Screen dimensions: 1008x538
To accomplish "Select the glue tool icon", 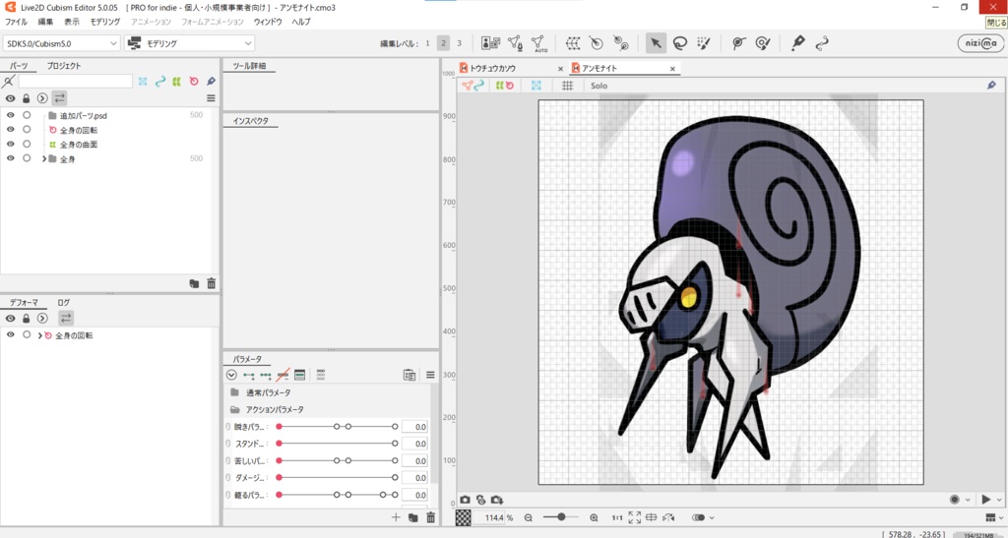I will pos(620,43).
